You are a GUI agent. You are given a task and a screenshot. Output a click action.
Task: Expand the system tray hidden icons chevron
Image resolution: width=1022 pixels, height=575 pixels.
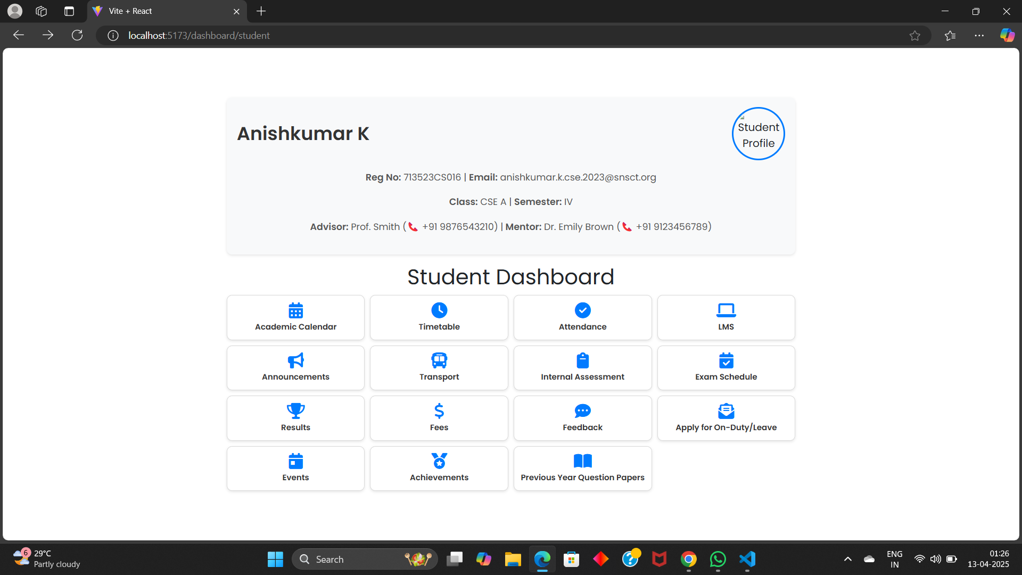(848, 559)
